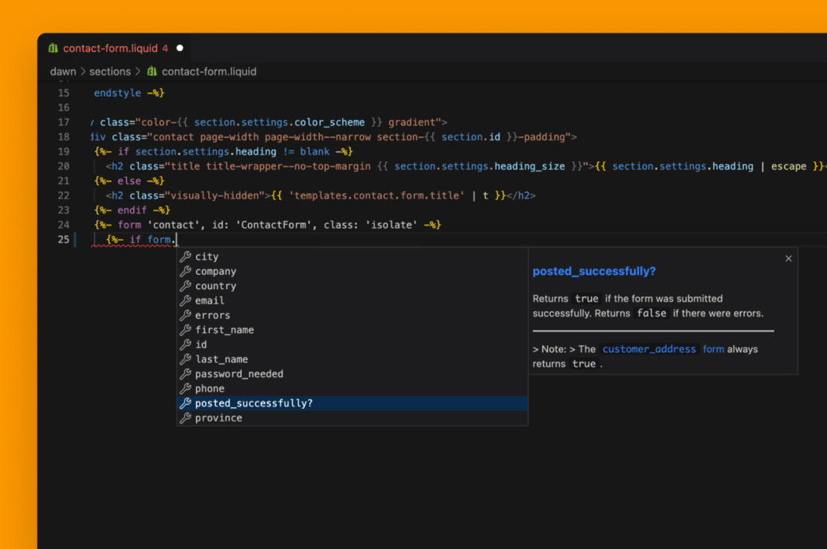This screenshot has width=827, height=549.
Task: Click the wrench icon beside city suggestion
Action: [x=185, y=257]
